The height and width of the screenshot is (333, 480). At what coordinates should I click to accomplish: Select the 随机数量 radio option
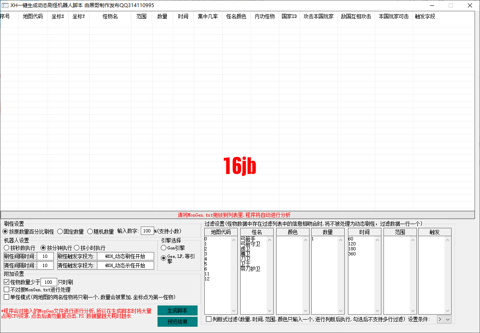(90, 232)
